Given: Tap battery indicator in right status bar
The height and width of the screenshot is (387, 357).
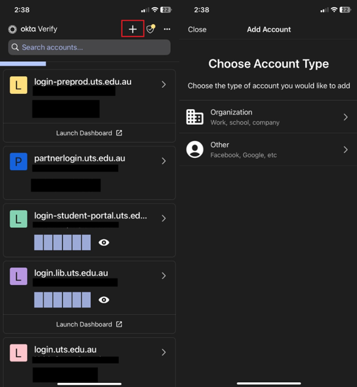Looking at the screenshot, I should [345, 10].
